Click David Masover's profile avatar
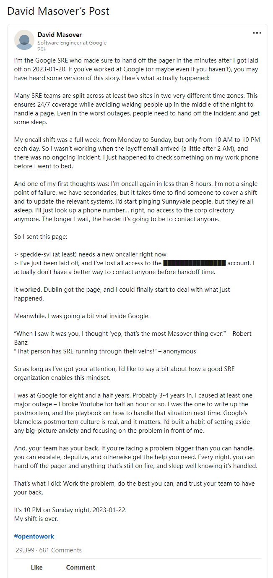The height and width of the screenshot is (578, 273). [x=24, y=39]
